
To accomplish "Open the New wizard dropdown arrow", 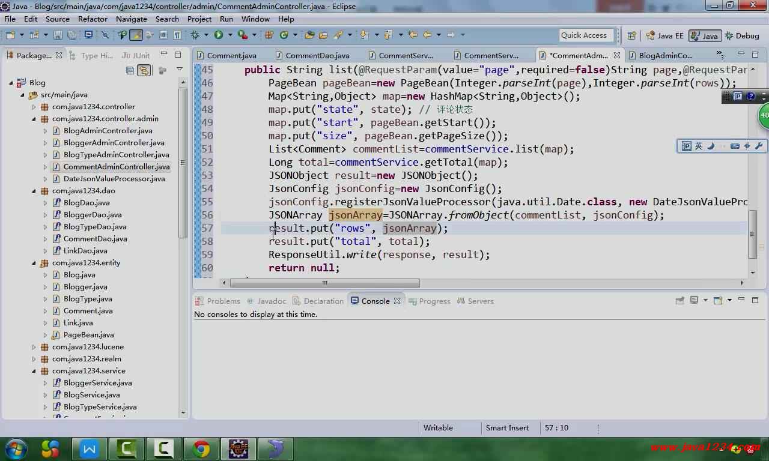I will 22,35.
